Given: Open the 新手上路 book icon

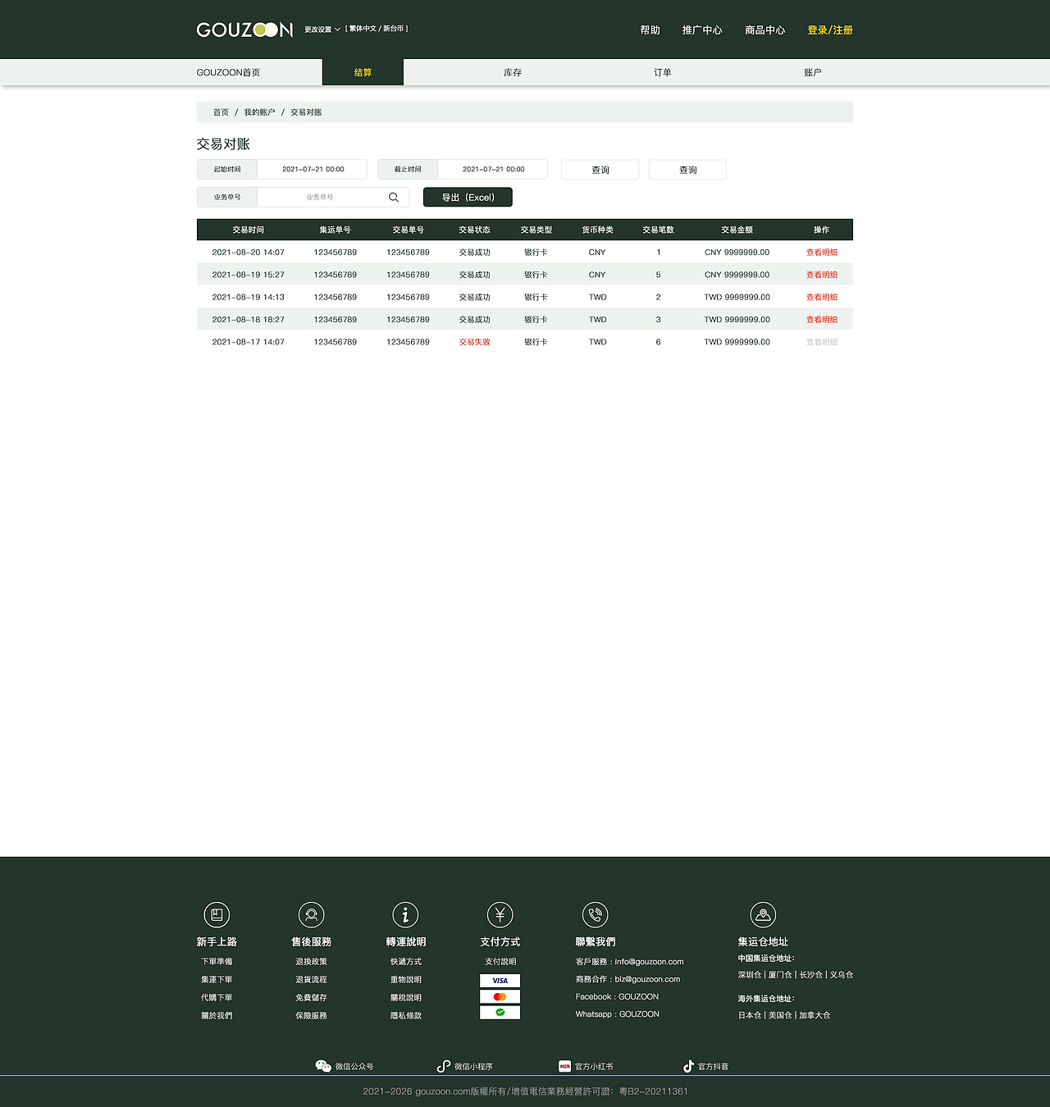Looking at the screenshot, I should 217,914.
